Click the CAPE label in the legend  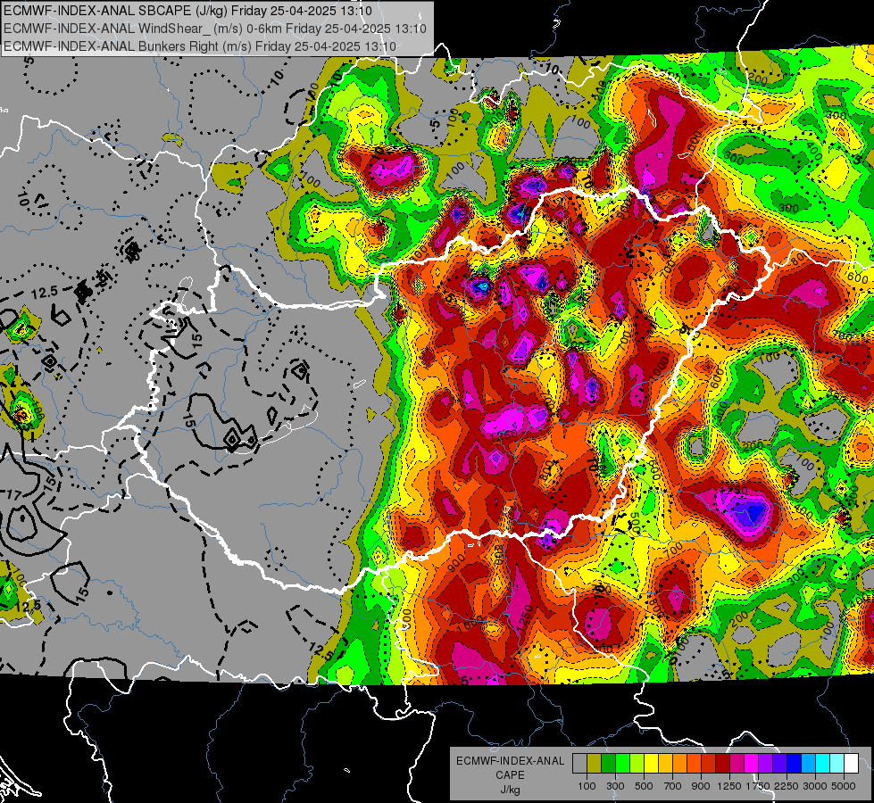coord(510,775)
